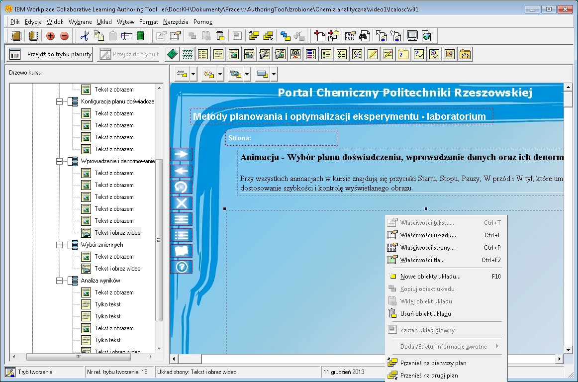Click the folder with single question mark icon
This screenshot has height=382, width=578.
click(x=403, y=54)
